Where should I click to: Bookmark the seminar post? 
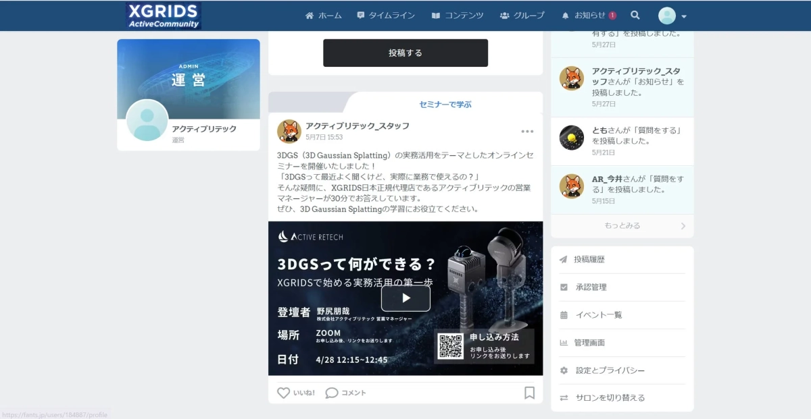[x=529, y=393]
